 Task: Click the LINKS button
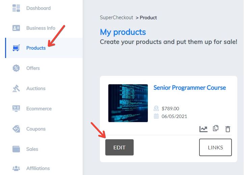pyautogui.click(x=215, y=147)
